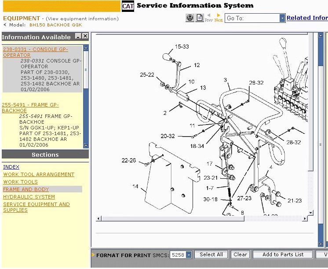Image resolution: width=328 pixels, height=269 pixels.
Task: Open 238-0331 CONSOLE GP-OPERATOR link
Action: 35,52
